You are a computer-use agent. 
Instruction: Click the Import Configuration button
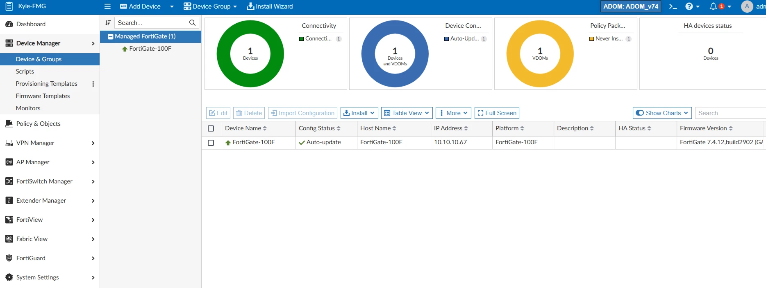pos(302,113)
